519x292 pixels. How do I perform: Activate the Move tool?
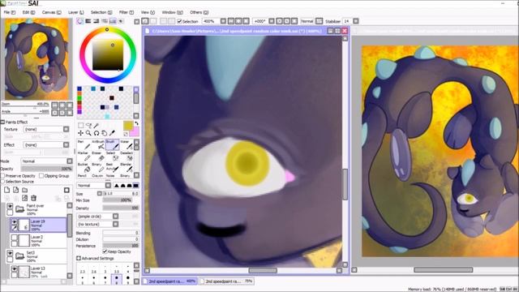tap(80, 133)
